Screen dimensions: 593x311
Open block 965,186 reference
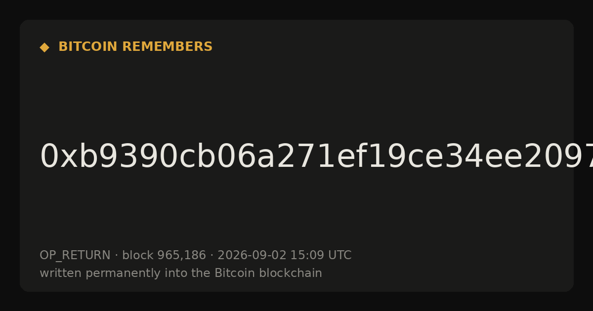(164, 256)
